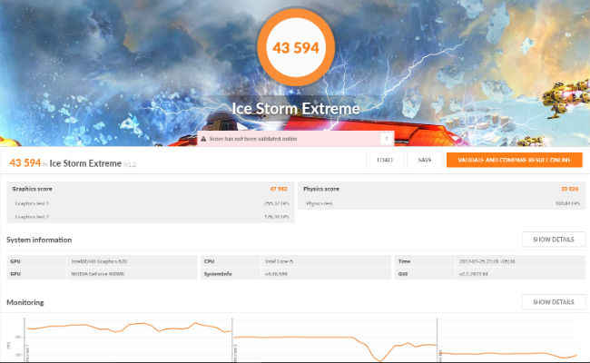Click the warning triangle icon in the validation banner
590x363 pixels.
203,139
